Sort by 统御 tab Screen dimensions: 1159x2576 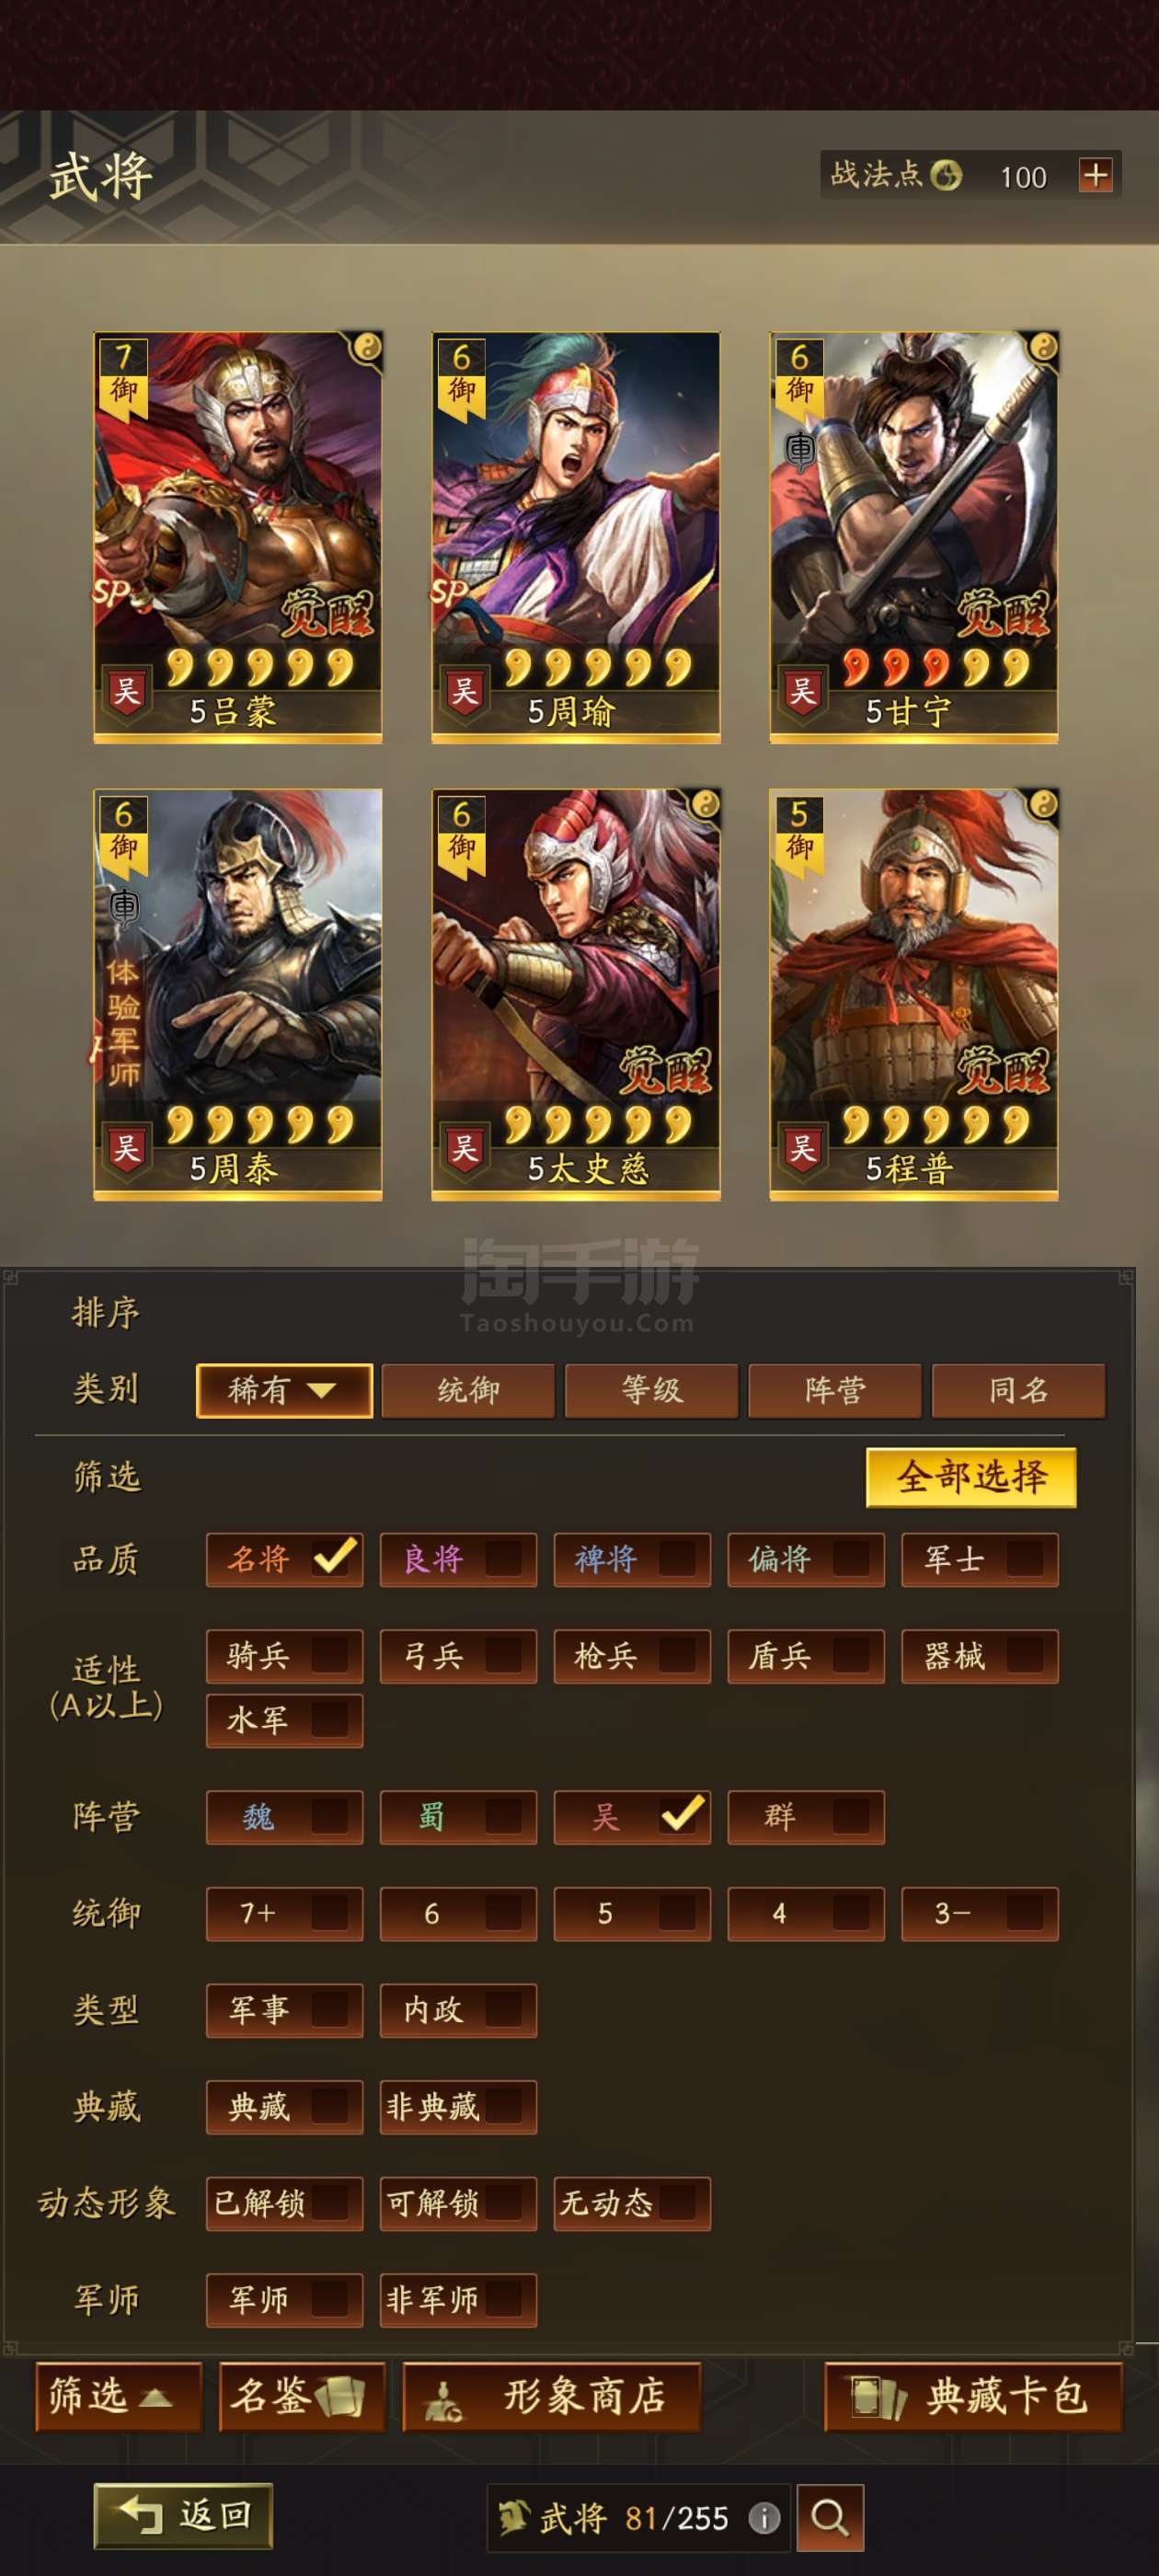[468, 1390]
